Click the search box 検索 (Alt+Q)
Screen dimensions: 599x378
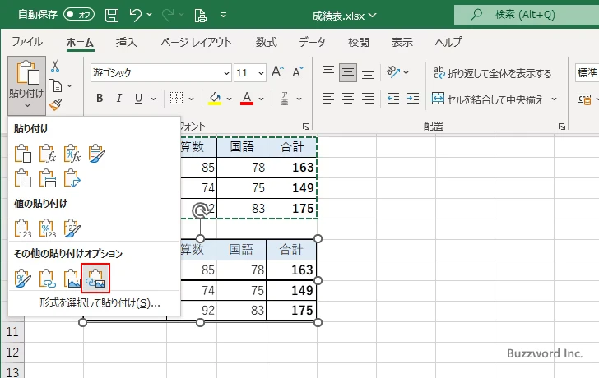[527, 15]
